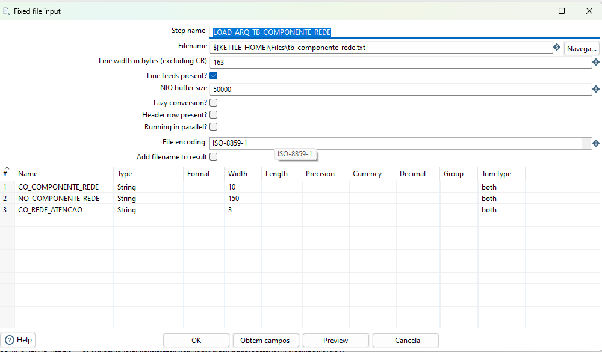Click the String type cell for NO_COMPONENTE_REDE
Viewport: 602px width, 352px height.
tap(149, 199)
